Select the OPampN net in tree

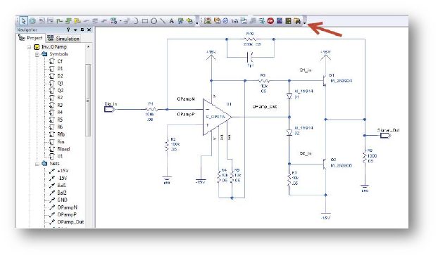(x=67, y=207)
